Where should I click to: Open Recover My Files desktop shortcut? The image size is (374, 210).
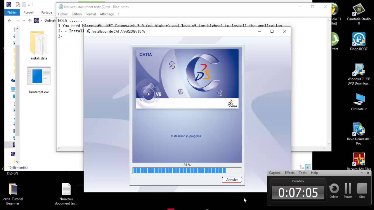click(x=359, y=162)
